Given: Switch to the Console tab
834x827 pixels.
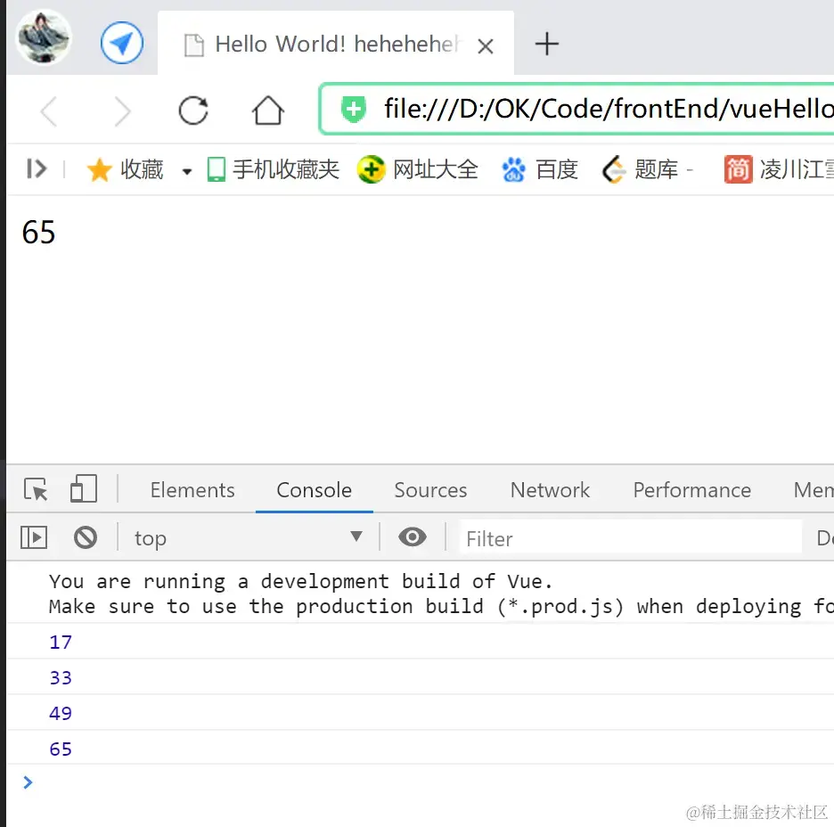Looking at the screenshot, I should tap(315, 490).
